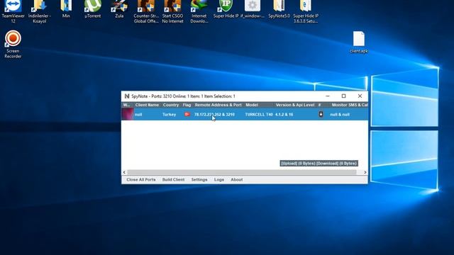The image size is (454, 255).
Task: Open the Build Client menu
Action: coord(173,180)
